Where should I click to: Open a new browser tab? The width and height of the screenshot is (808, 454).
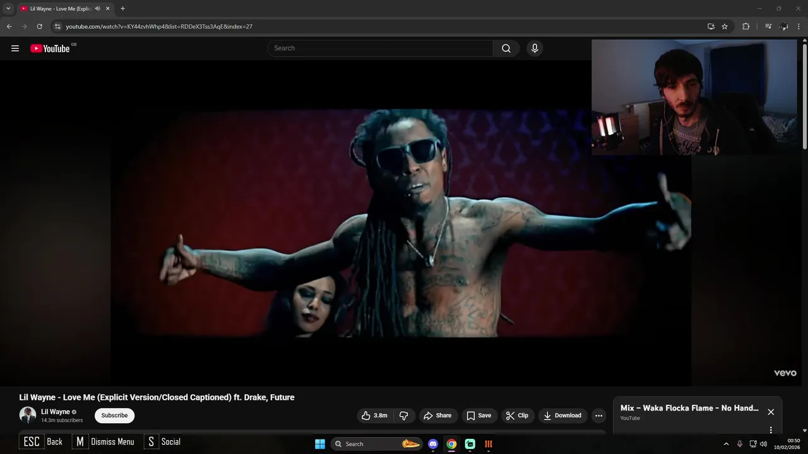click(122, 8)
